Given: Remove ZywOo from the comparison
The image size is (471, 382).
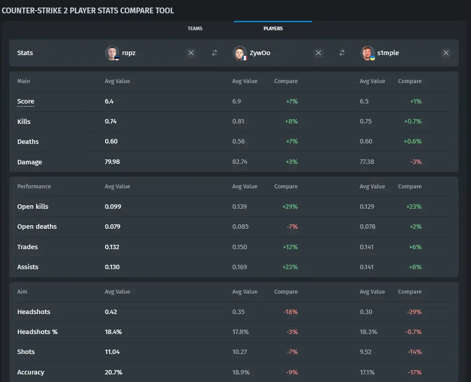Looking at the screenshot, I should tap(318, 53).
